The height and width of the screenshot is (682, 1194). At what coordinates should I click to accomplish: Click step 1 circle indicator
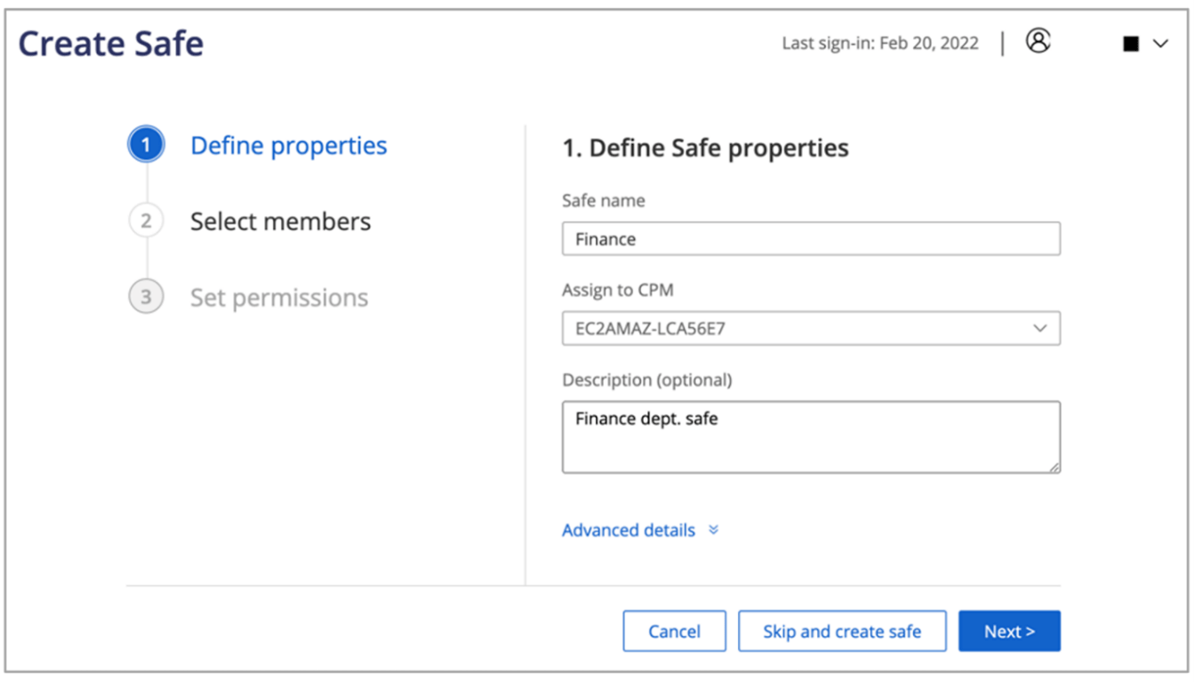point(146,145)
